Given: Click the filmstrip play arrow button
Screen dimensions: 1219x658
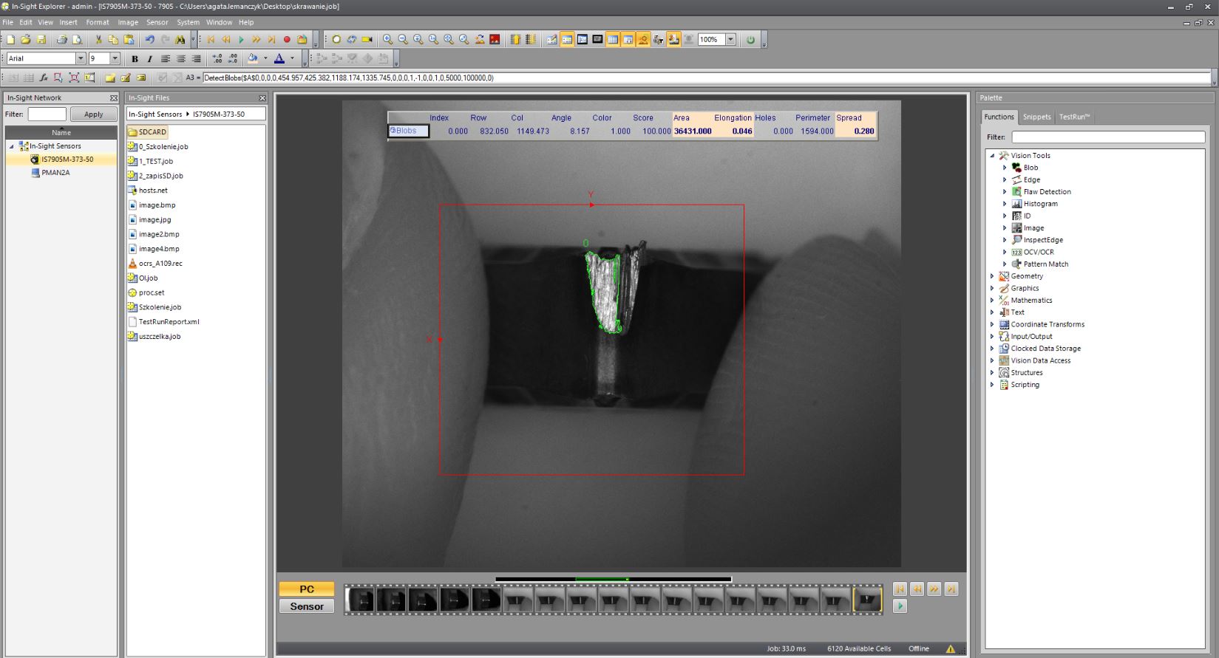Looking at the screenshot, I should (900, 606).
